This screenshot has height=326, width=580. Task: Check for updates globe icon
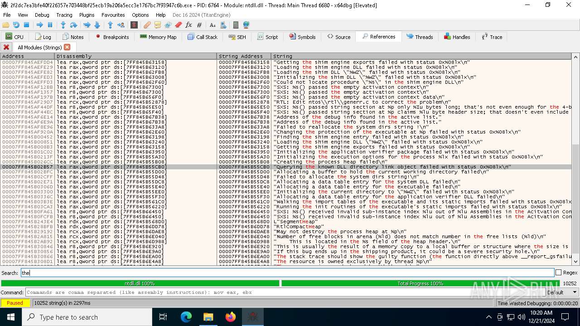[246, 25]
